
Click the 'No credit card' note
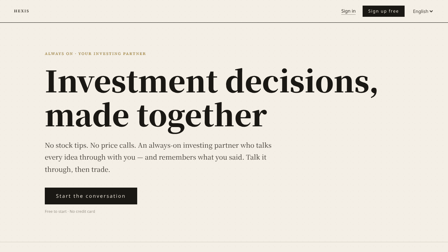(x=82, y=211)
